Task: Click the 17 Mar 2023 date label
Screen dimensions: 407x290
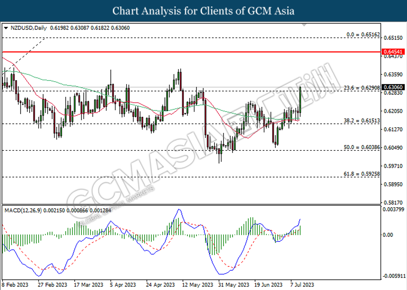Action: [88, 285]
